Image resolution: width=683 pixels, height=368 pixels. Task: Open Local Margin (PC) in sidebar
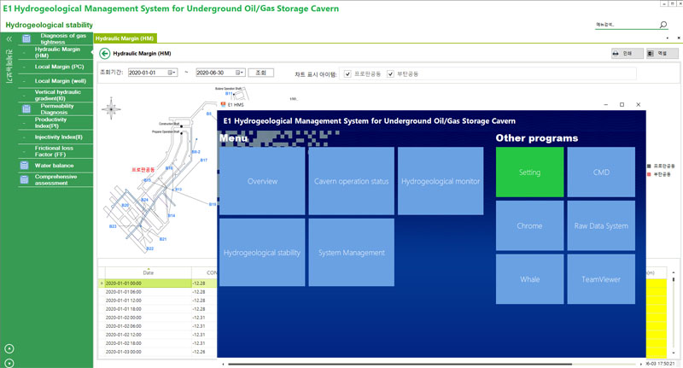point(58,66)
